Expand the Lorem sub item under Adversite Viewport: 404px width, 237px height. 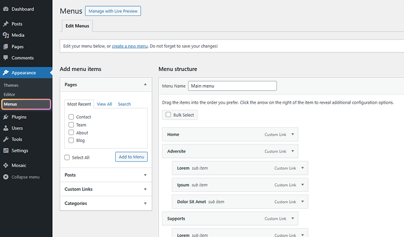(302, 168)
